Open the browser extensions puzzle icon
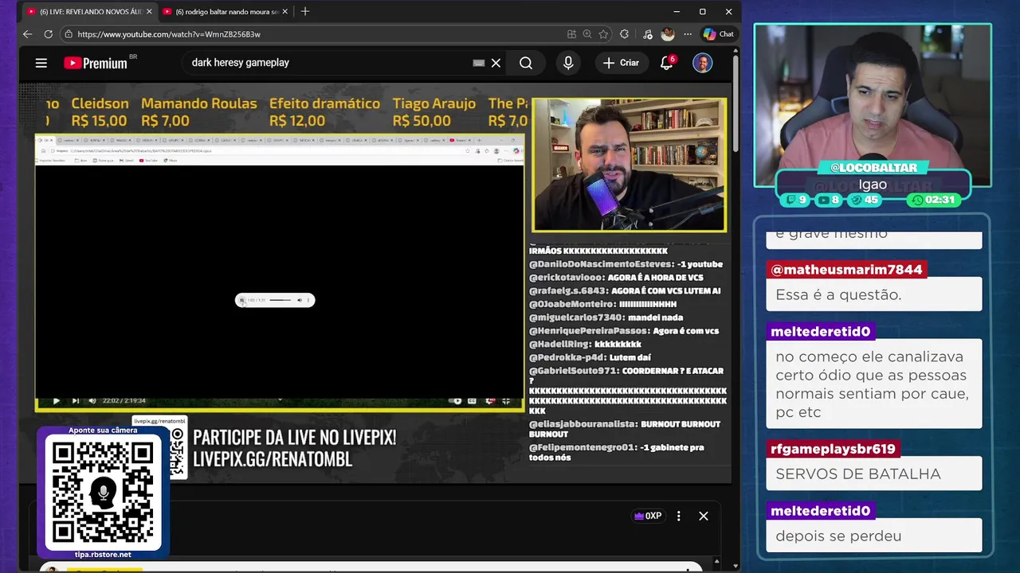 click(624, 34)
